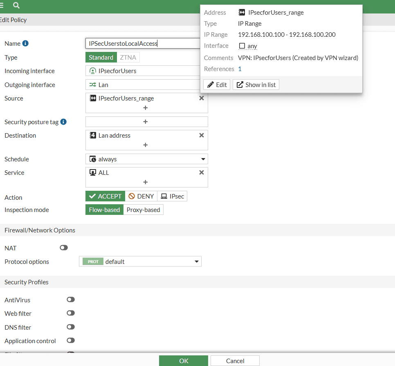The height and width of the screenshot is (366, 395).
Task: Click the always schedule clock icon
Action: click(93, 159)
